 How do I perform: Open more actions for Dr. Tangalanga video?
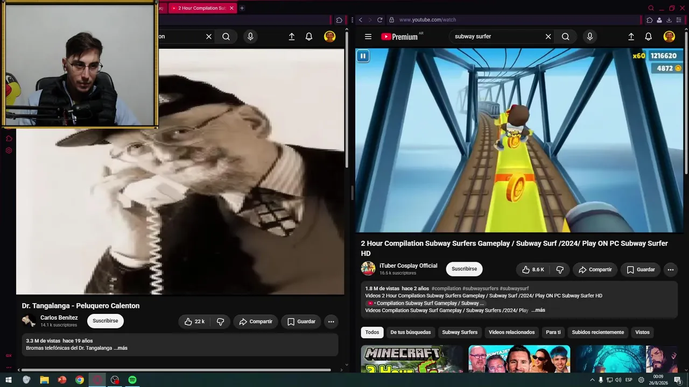pyautogui.click(x=331, y=321)
